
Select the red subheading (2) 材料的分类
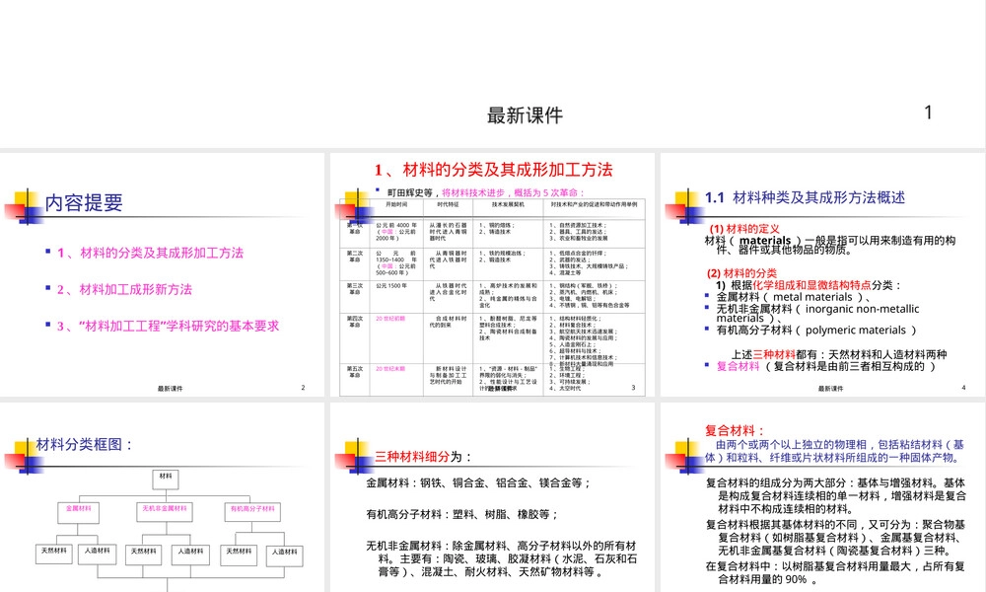click(x=741, y=273)
